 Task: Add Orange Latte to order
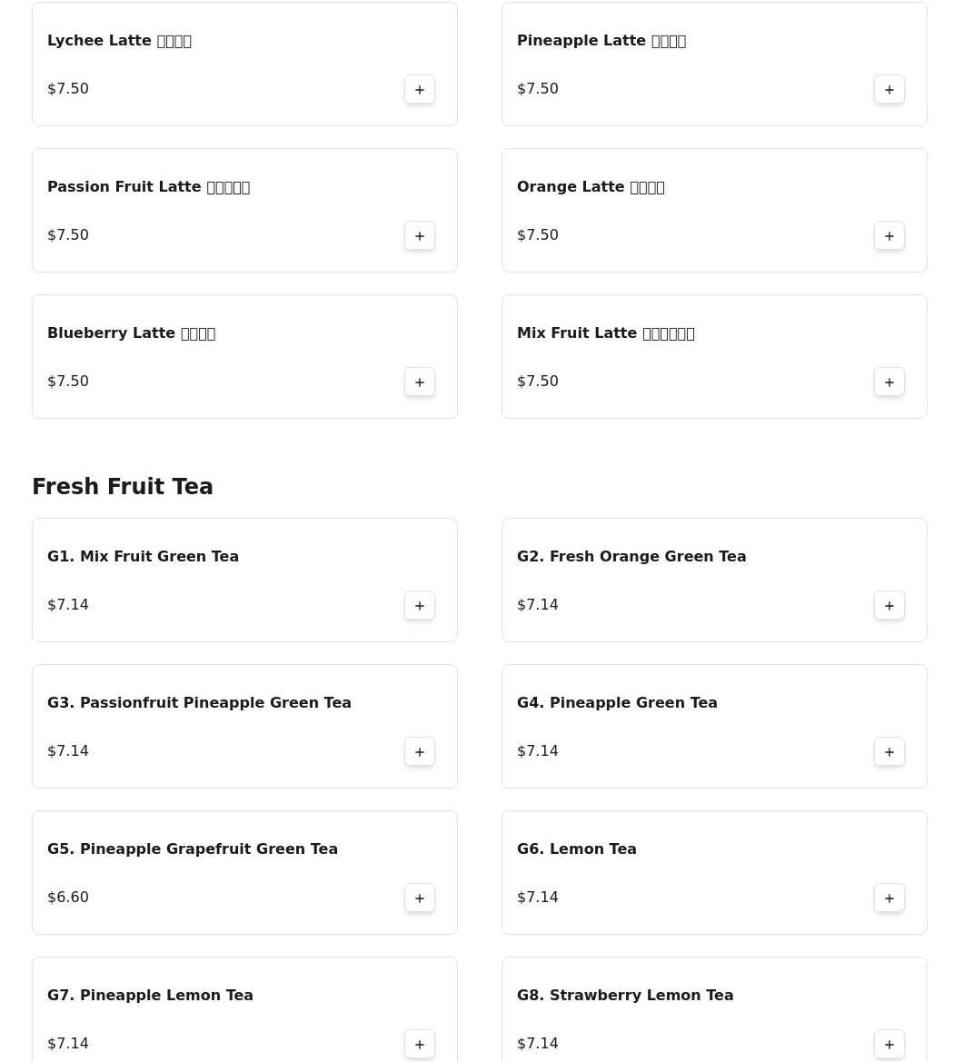pos(889,236)
